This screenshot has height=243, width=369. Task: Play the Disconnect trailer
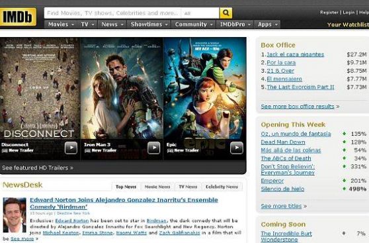click(x=71, y=148)
